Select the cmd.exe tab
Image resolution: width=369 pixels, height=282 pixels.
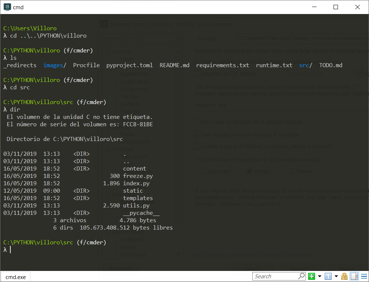[x=16, y=277]
